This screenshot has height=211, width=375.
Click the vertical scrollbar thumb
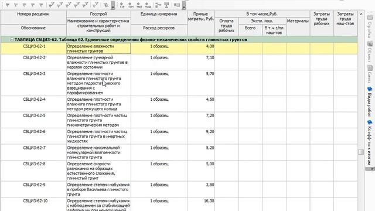[x=361, y=152]
